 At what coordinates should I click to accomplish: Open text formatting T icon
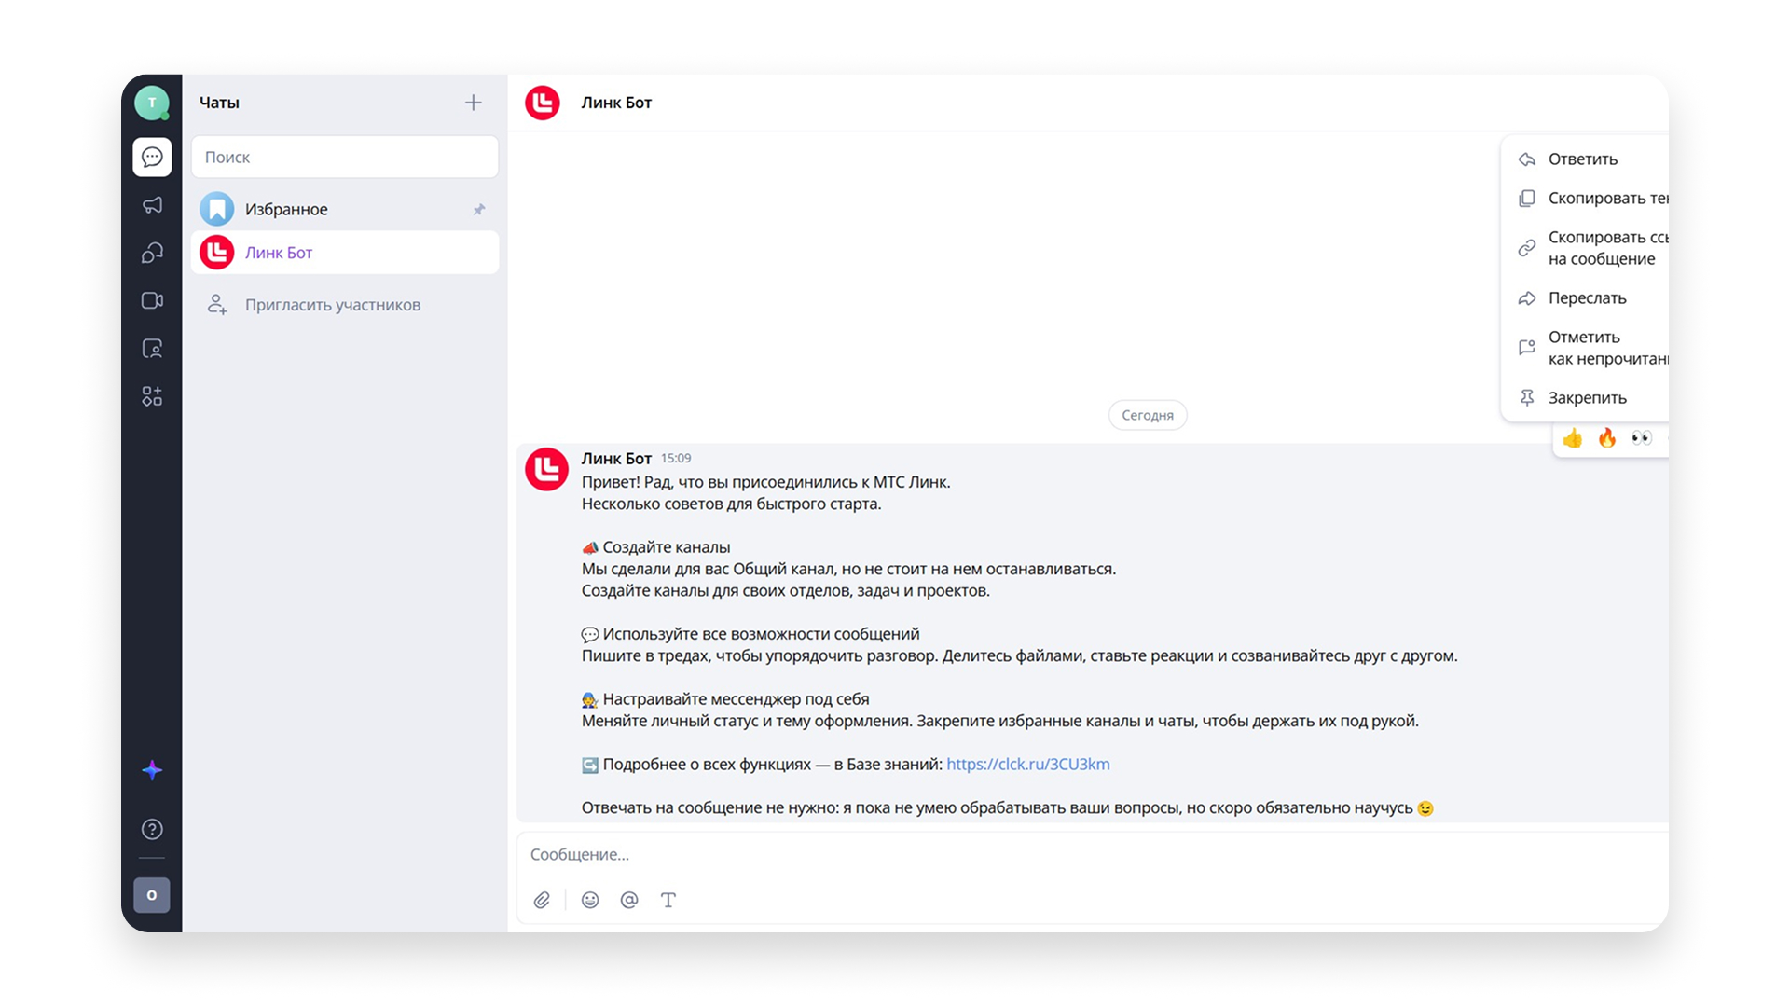668,900
